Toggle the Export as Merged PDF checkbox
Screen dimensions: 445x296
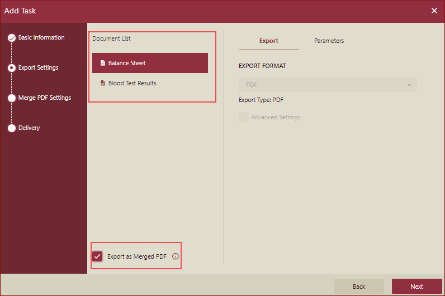[x=98, y=256]
